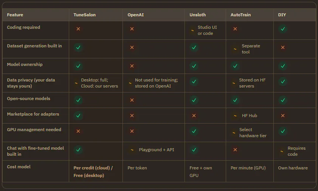
Task: Click DIY's green checkmark for Coding required
Action: coord(283,29)
